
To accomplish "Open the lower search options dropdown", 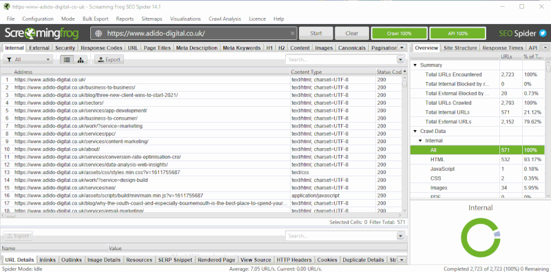I will click(400, 236).
